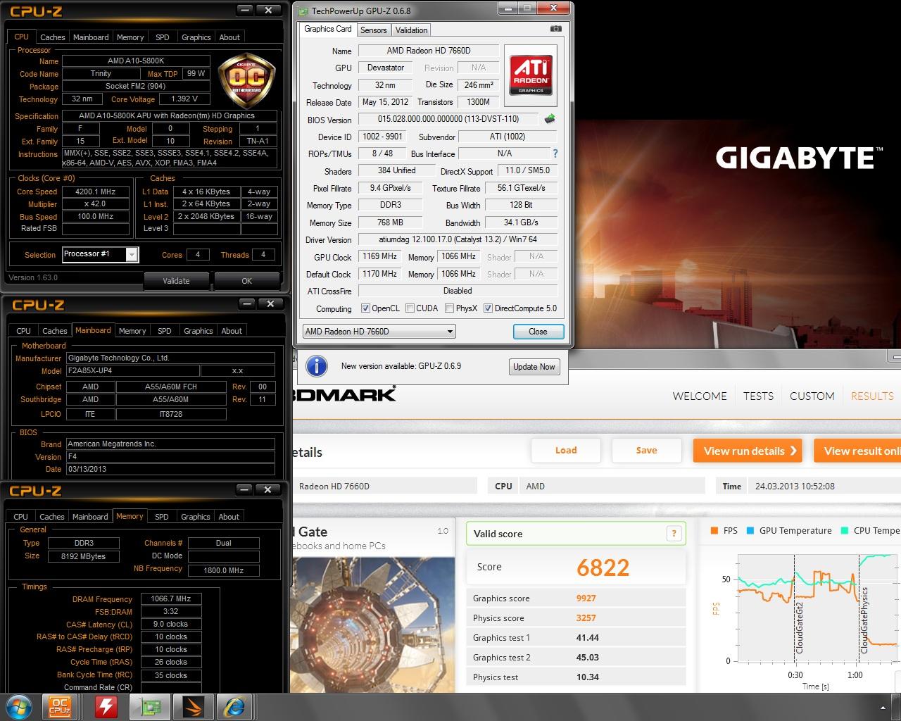
Task: Click the GPU-Z screenshot camera icon
Action: (555, 29)
